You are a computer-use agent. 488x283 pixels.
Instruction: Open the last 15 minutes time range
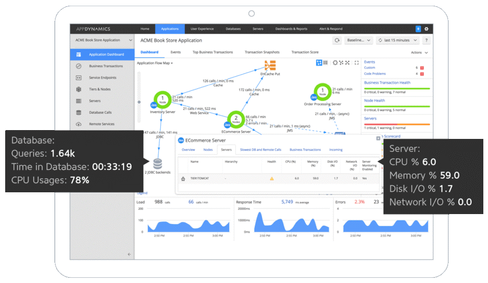[397, 40]
